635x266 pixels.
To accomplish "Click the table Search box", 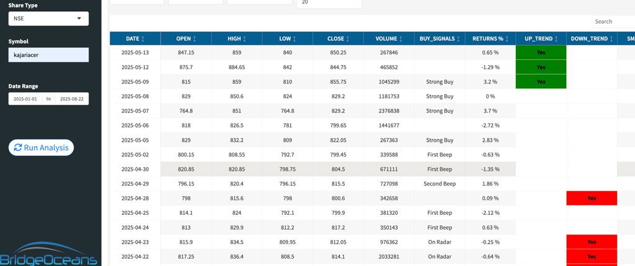I will click(x=613, y=22).
